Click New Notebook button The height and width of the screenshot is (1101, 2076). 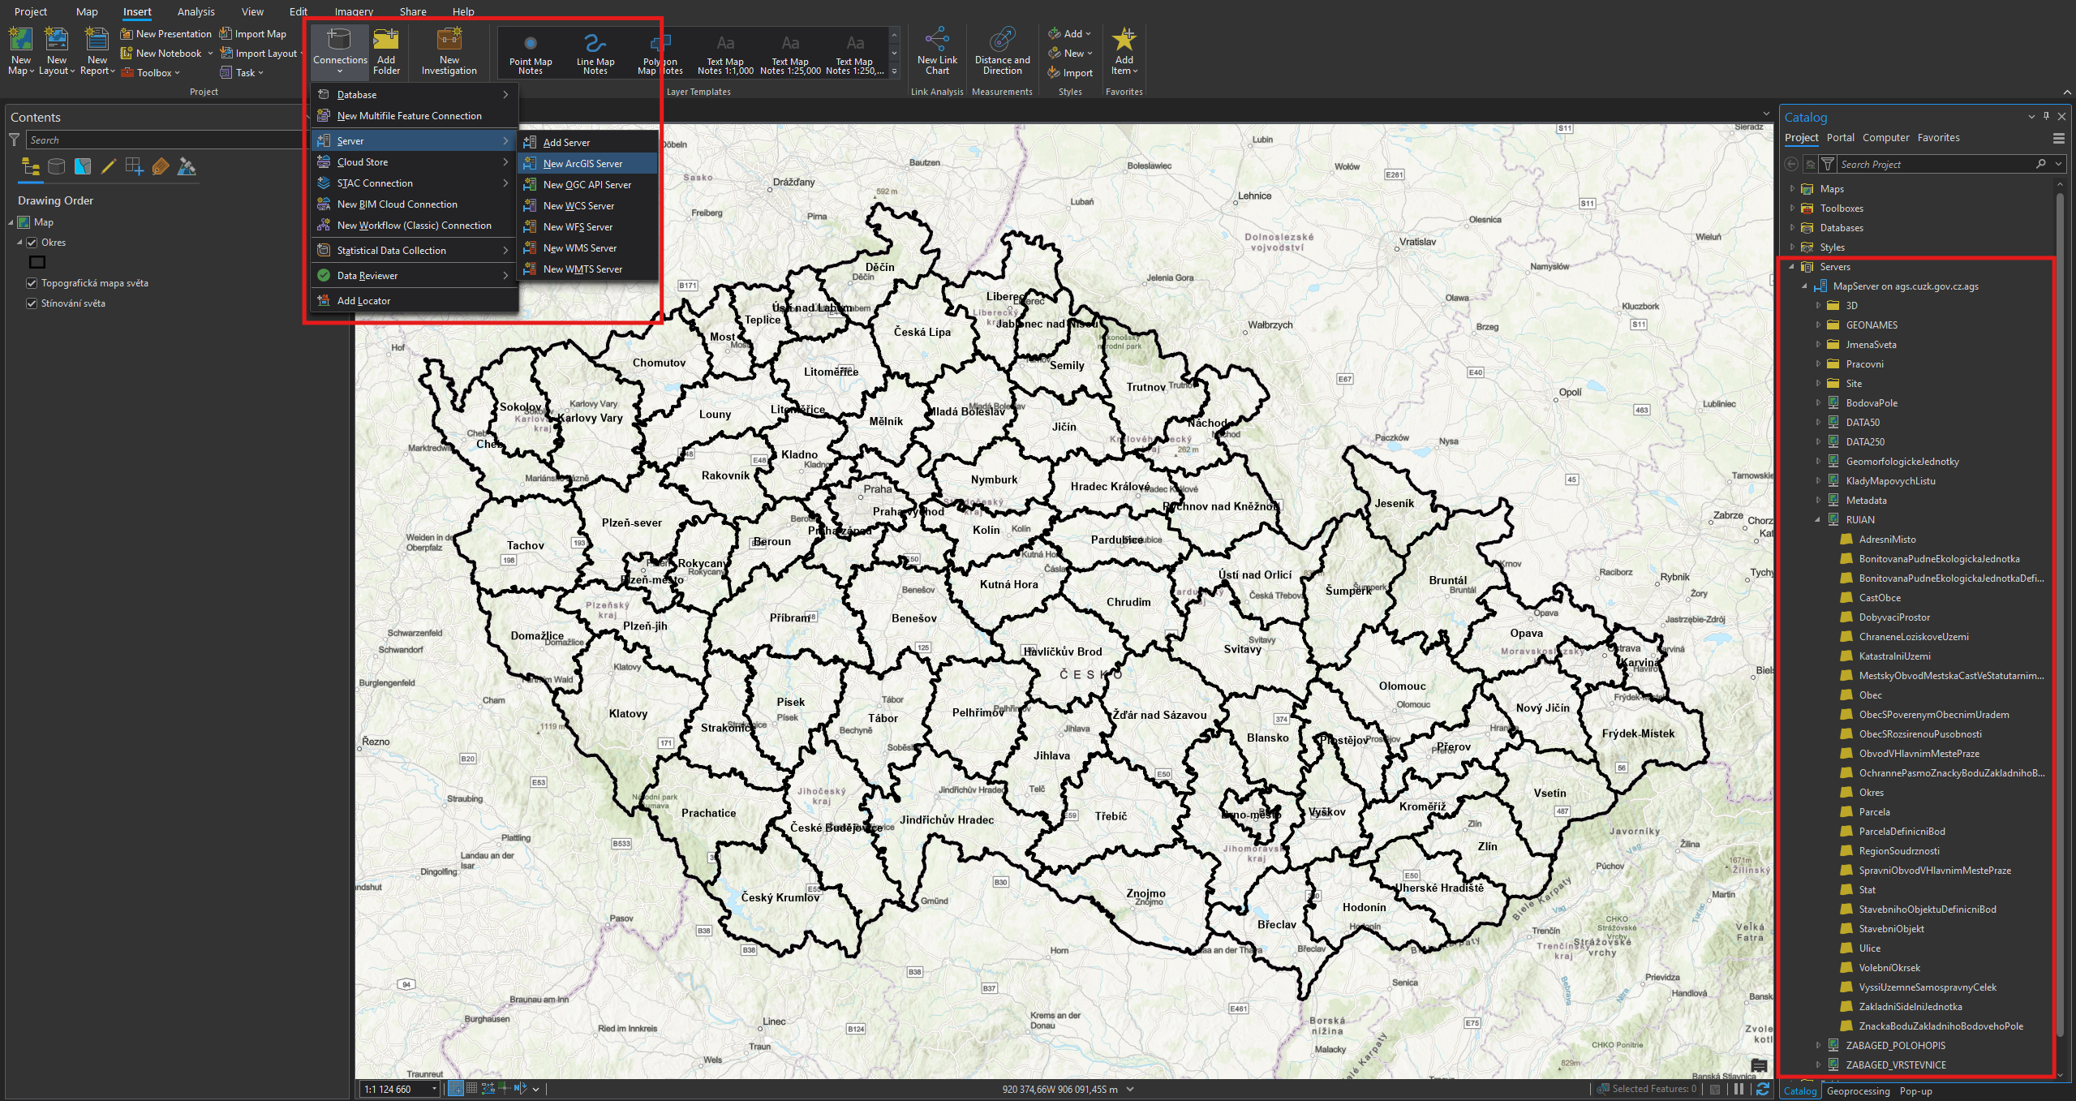coord(161,54)
